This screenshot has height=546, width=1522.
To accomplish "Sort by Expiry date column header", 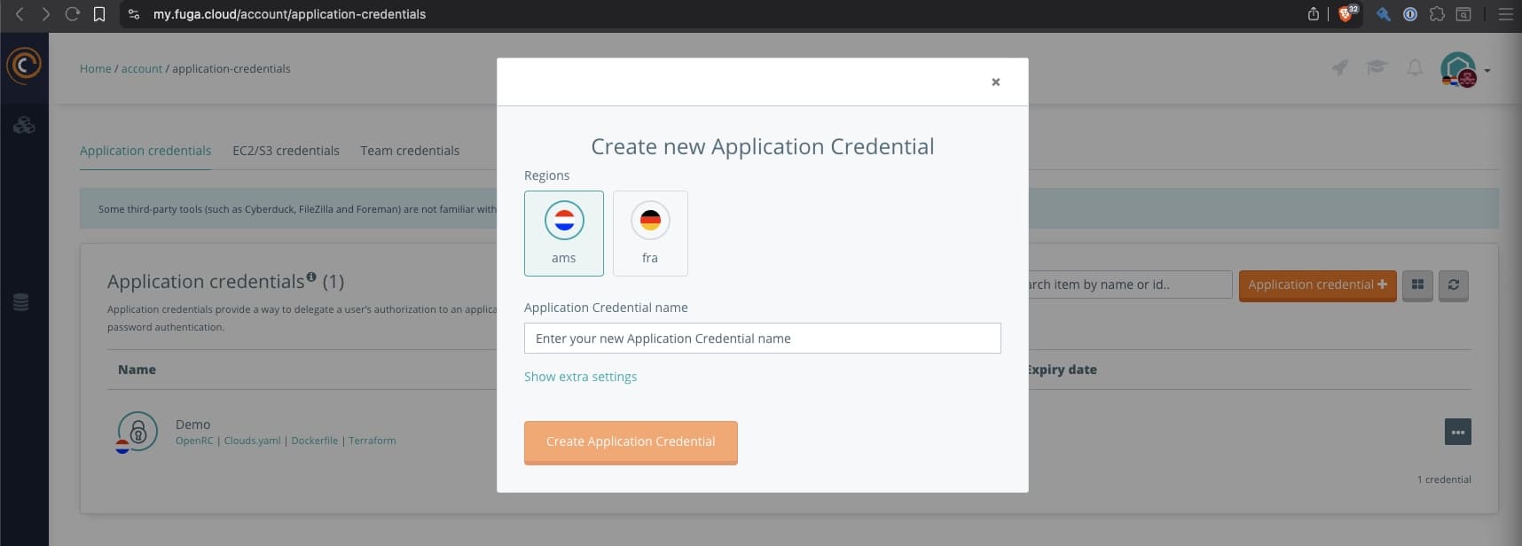I will (1063, 370).
